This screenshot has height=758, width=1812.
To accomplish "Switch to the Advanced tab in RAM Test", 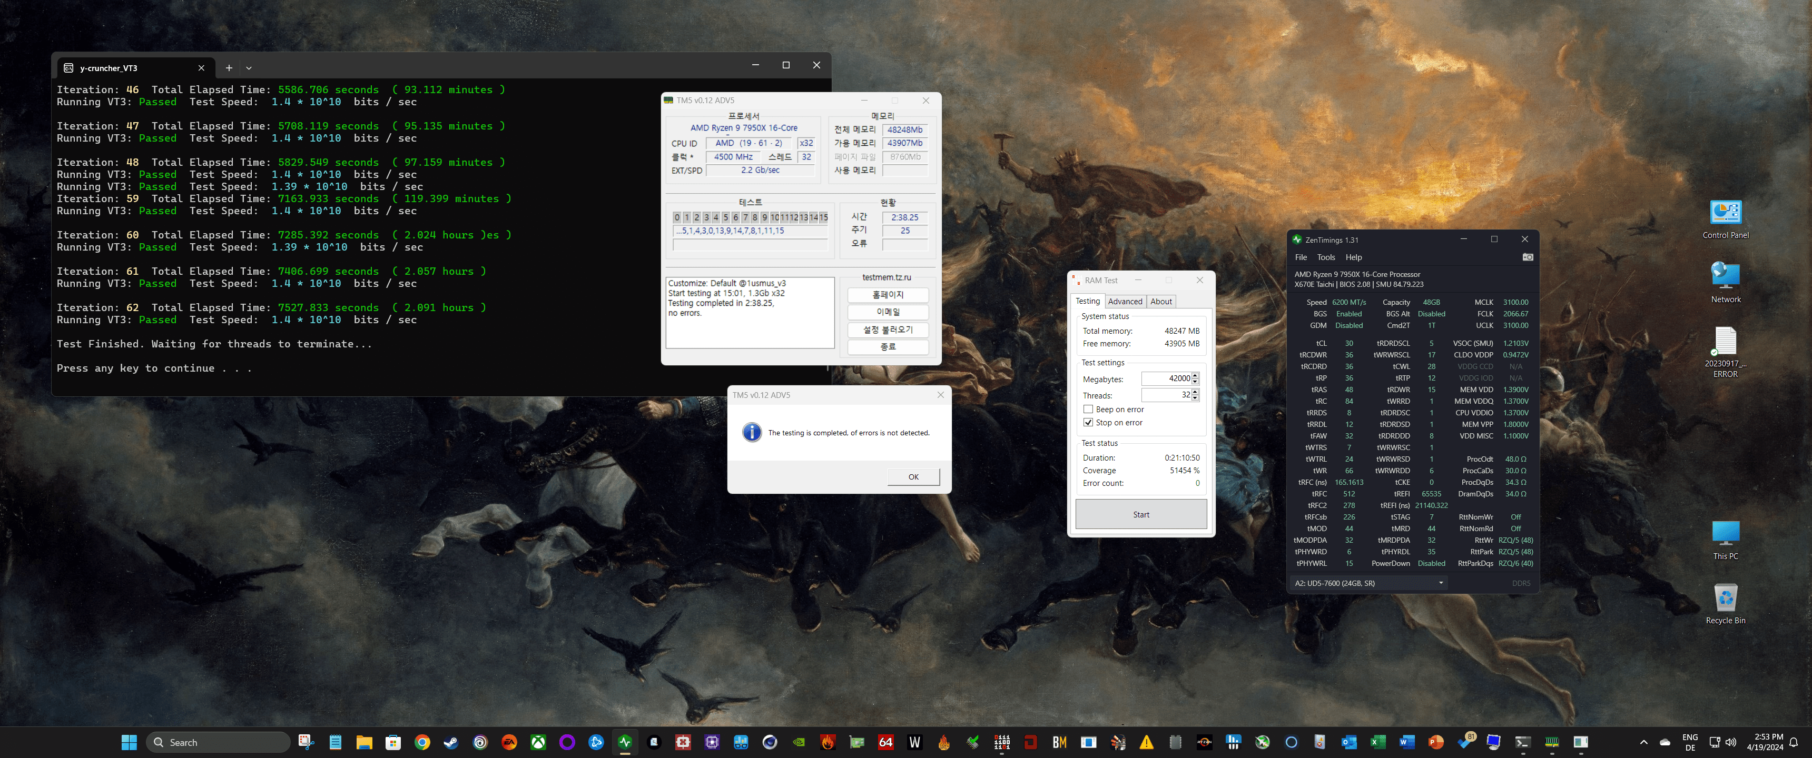I will [x=1125, y=302].
